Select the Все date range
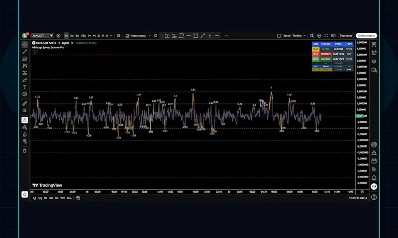This screenshot has width=398, height=238. [x=69, y=198]
